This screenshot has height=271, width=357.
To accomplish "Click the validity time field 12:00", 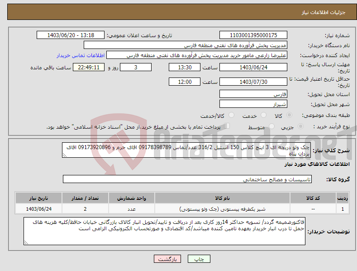I will tap(185, 82).
